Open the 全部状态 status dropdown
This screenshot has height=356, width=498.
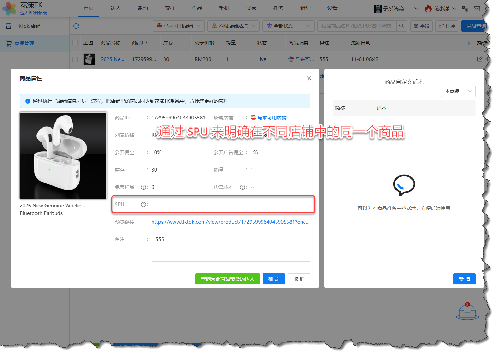288,26
